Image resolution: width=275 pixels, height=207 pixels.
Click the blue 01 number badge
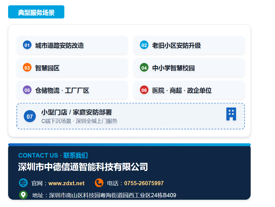tap(27, 45)
